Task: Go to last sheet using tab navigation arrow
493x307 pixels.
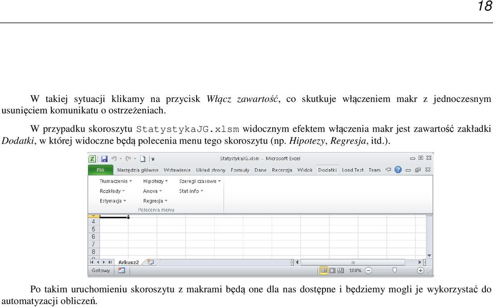Action: tap(110, 262)
